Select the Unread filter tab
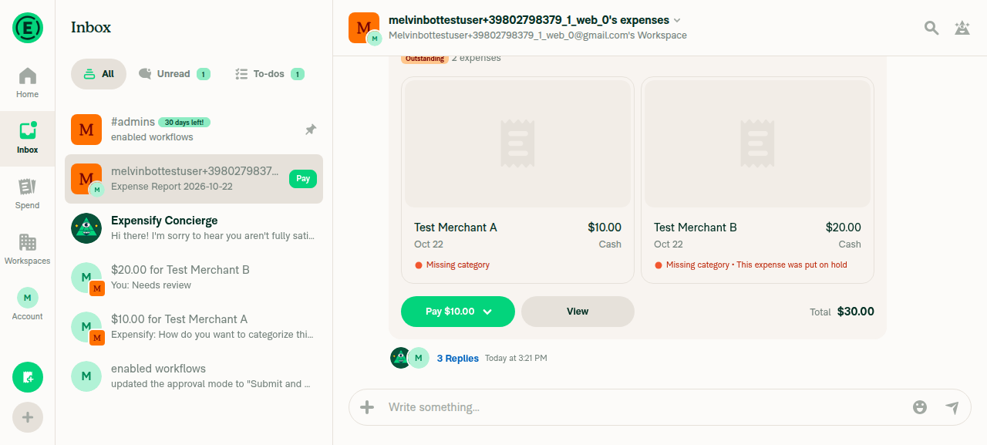 (x=174, y=74)
